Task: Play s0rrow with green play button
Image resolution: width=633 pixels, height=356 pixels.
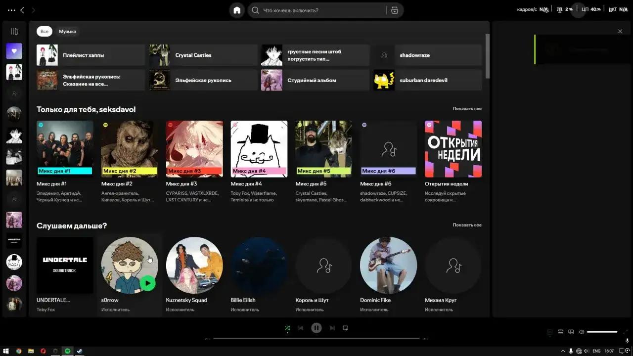Action: tap(147, 283)
